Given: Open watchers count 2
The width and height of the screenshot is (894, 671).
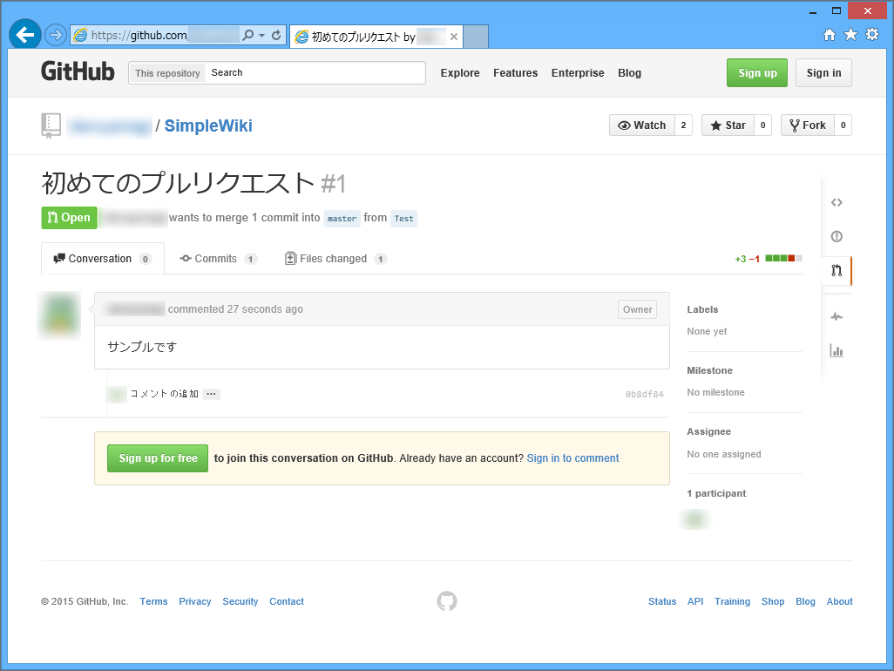Looking at the screenshot, I should coord(683,125).
